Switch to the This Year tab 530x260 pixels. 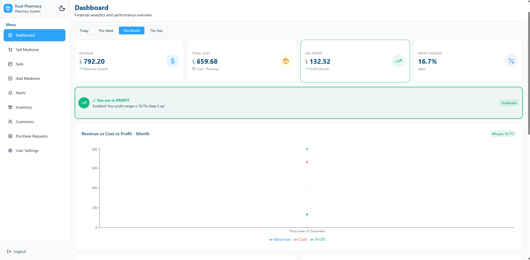tap(156, 30)
